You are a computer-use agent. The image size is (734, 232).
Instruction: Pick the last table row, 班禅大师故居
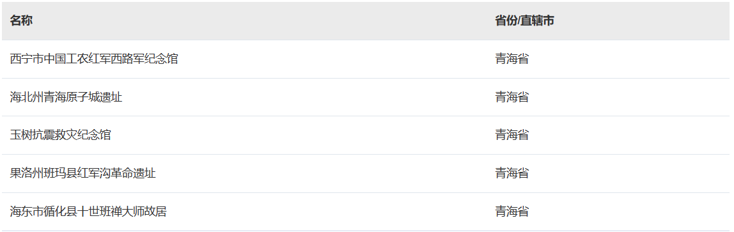point(366,212)
